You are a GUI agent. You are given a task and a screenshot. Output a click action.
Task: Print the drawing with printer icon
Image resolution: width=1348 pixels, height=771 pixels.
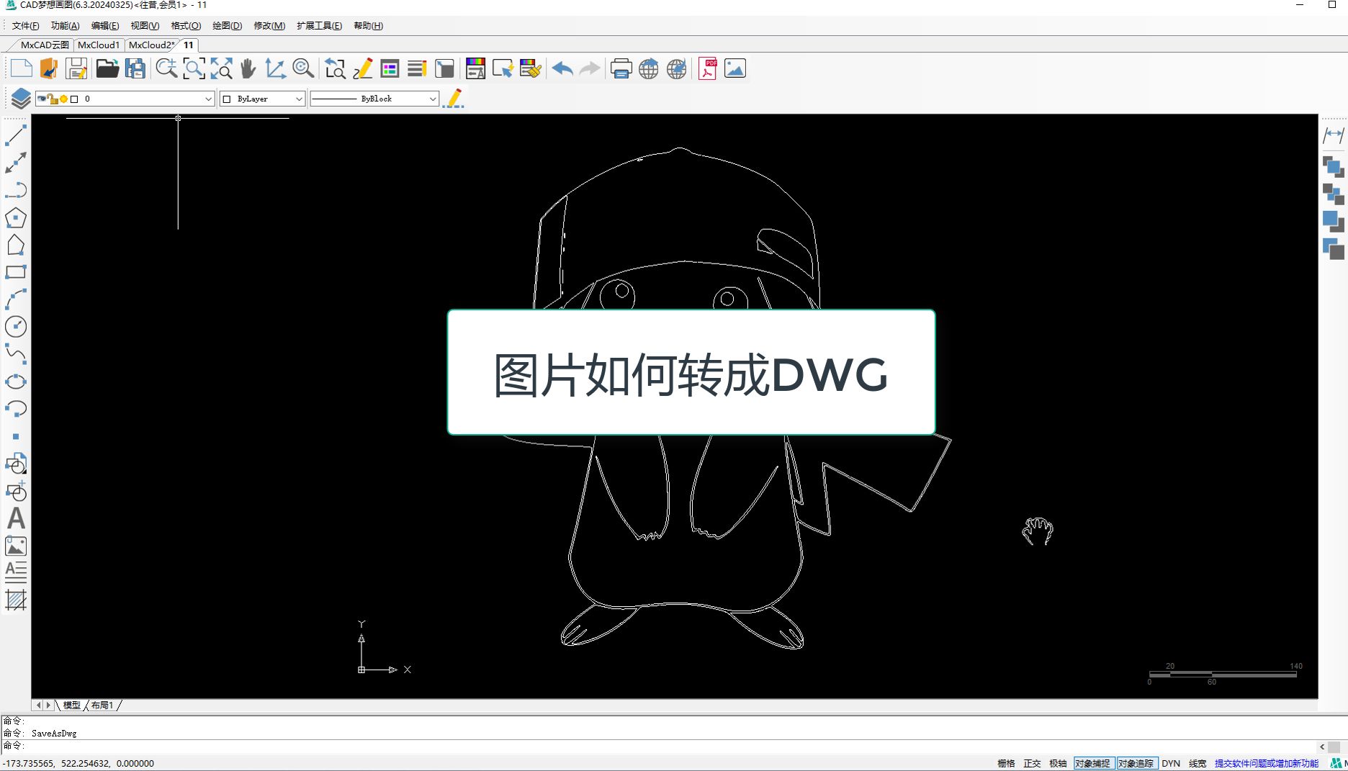coord(621,68)
